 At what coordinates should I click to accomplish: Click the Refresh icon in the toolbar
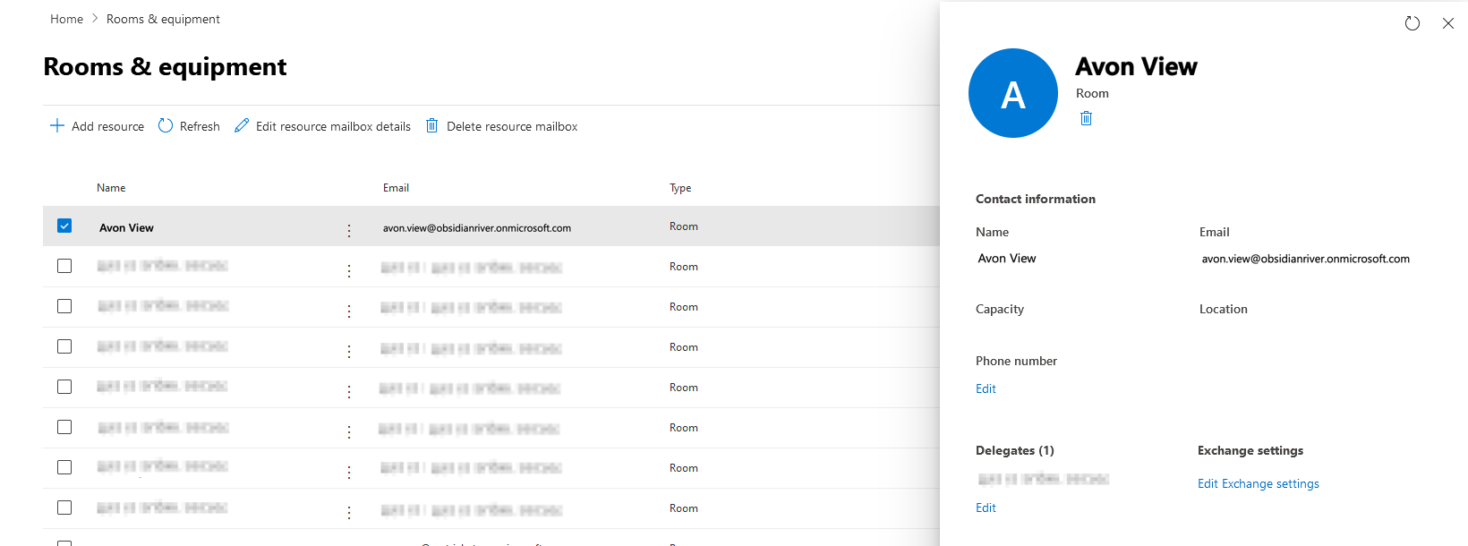(x=166, y=126)
